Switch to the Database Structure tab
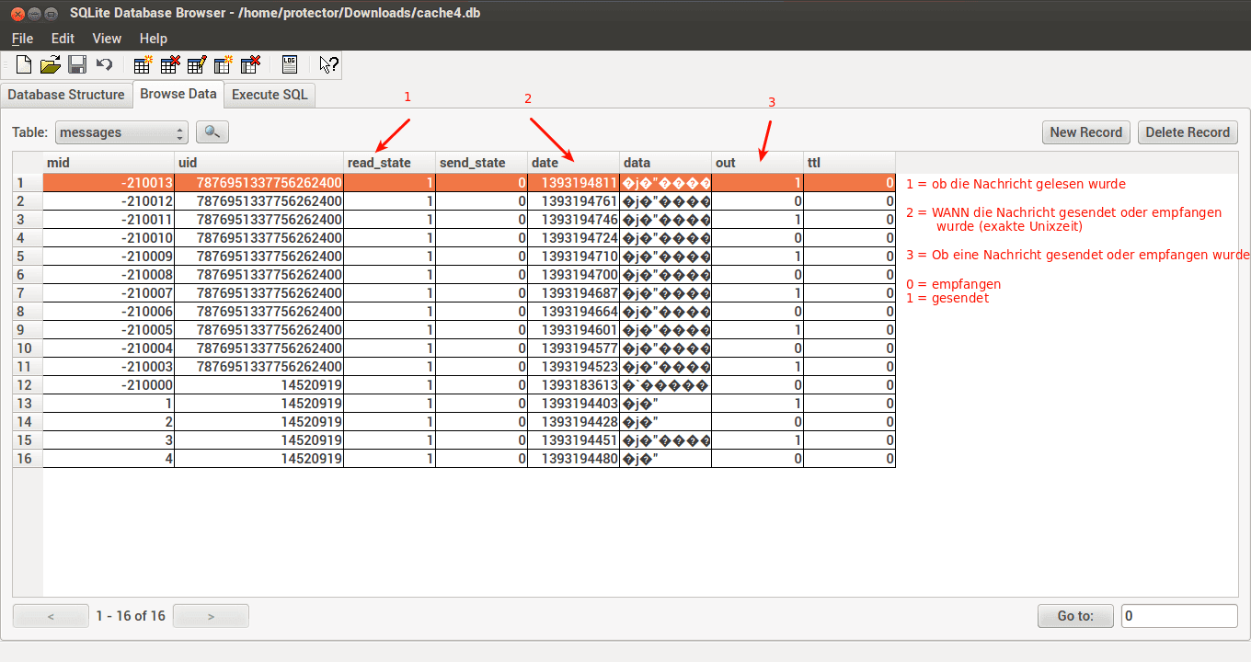 tap(66, 95)
